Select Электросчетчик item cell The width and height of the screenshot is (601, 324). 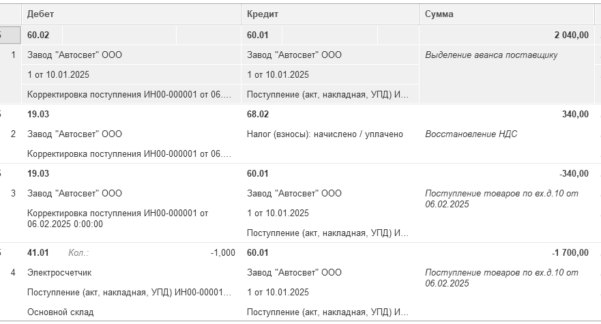click(131, 273)
